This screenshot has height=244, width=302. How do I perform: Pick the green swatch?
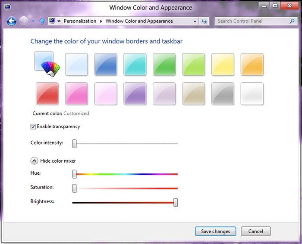164,65
